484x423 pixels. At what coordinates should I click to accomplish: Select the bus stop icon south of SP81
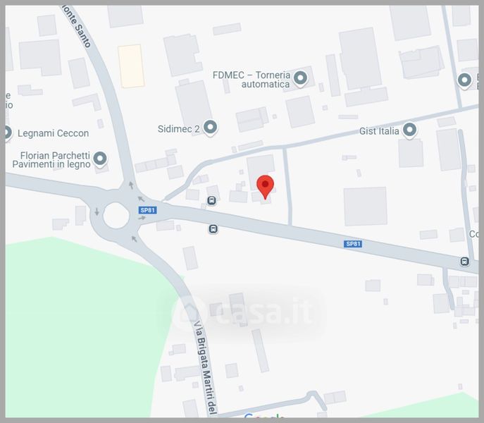(213, 229)
